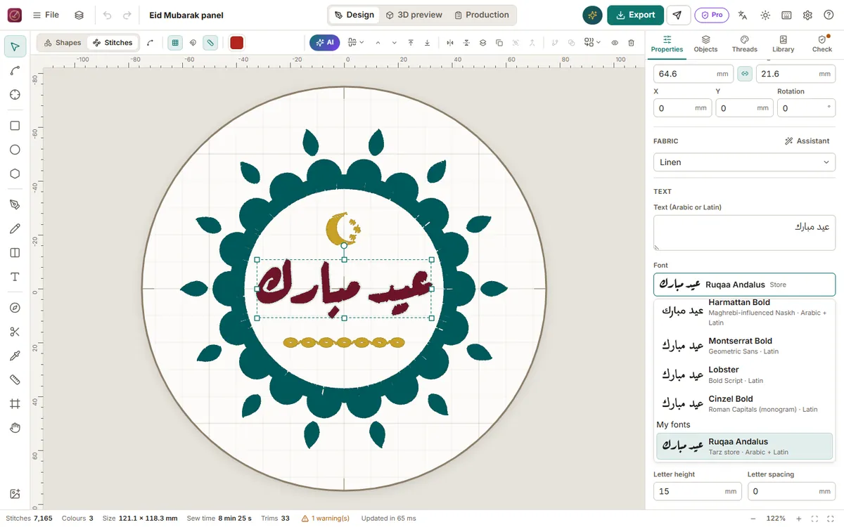Choose Cinzel Bold font option
The image size is (844, 527).
click(x=744, y=403)
